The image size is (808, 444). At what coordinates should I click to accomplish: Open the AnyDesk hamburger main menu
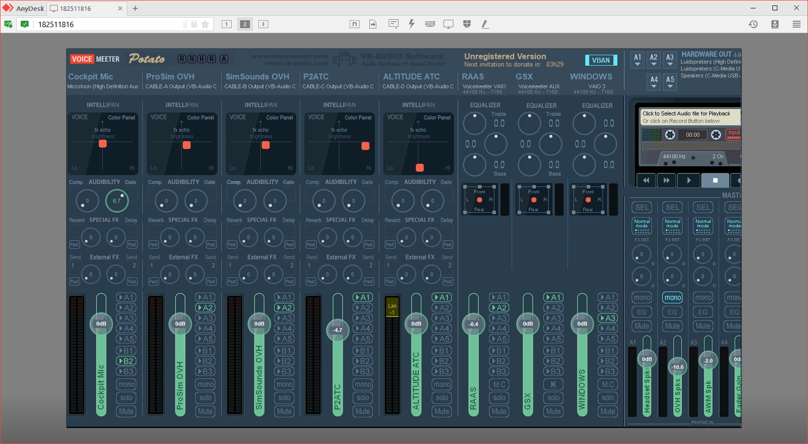(797, 24)
